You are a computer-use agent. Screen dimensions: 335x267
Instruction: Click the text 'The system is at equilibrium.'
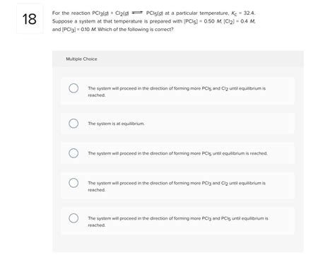coord(116,124)
